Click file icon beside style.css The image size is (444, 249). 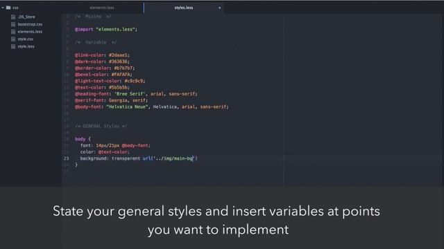[x=13, y=39]
